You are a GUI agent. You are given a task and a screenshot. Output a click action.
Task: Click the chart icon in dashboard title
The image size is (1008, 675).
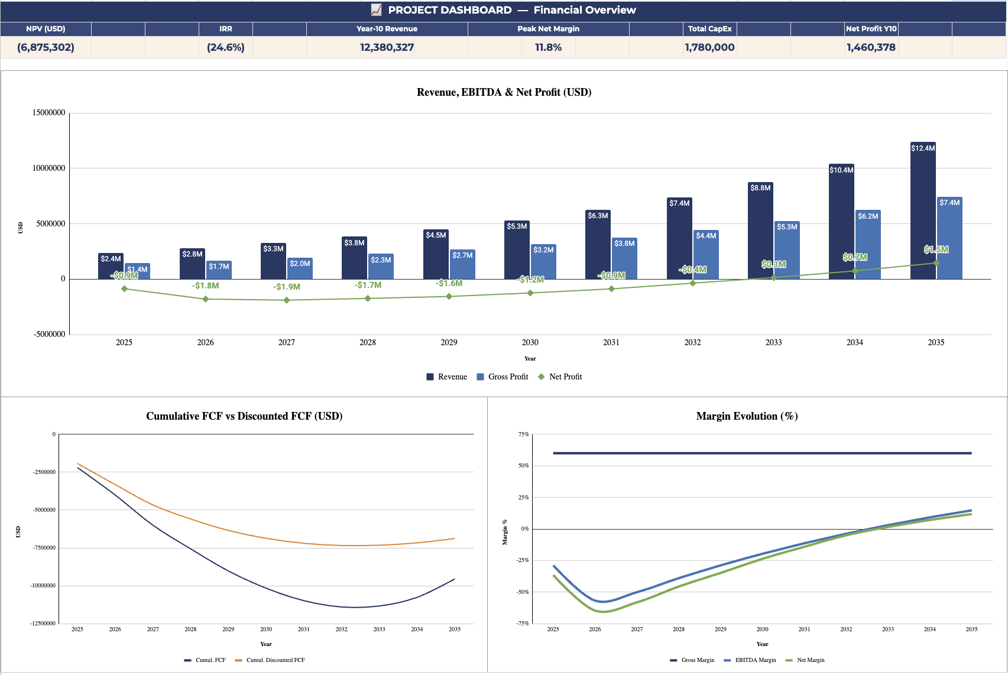(376, 10)
